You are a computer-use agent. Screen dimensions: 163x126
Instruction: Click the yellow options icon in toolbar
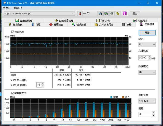(x=118, y=13)
